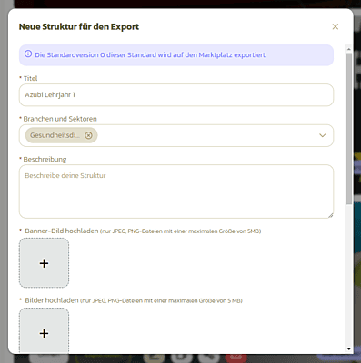The image size is (361, 363).
Task: Upload images via Bilder hochladen plus box
Action: pos(44,330)
